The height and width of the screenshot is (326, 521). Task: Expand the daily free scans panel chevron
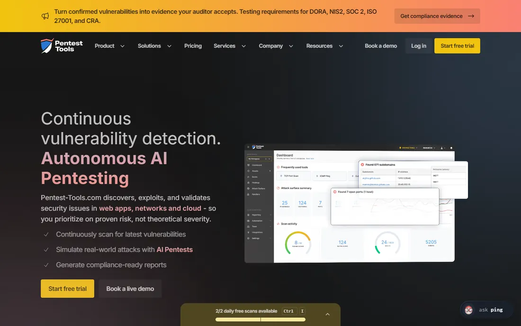coord(327,314)
